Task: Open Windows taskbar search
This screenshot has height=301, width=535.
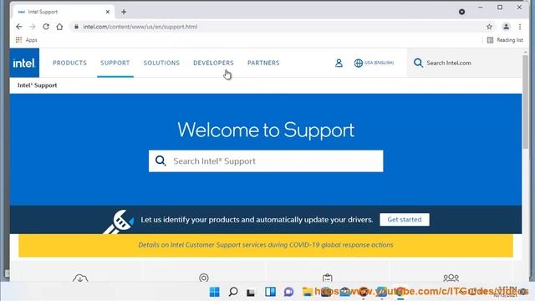Action: click(233, 292)
